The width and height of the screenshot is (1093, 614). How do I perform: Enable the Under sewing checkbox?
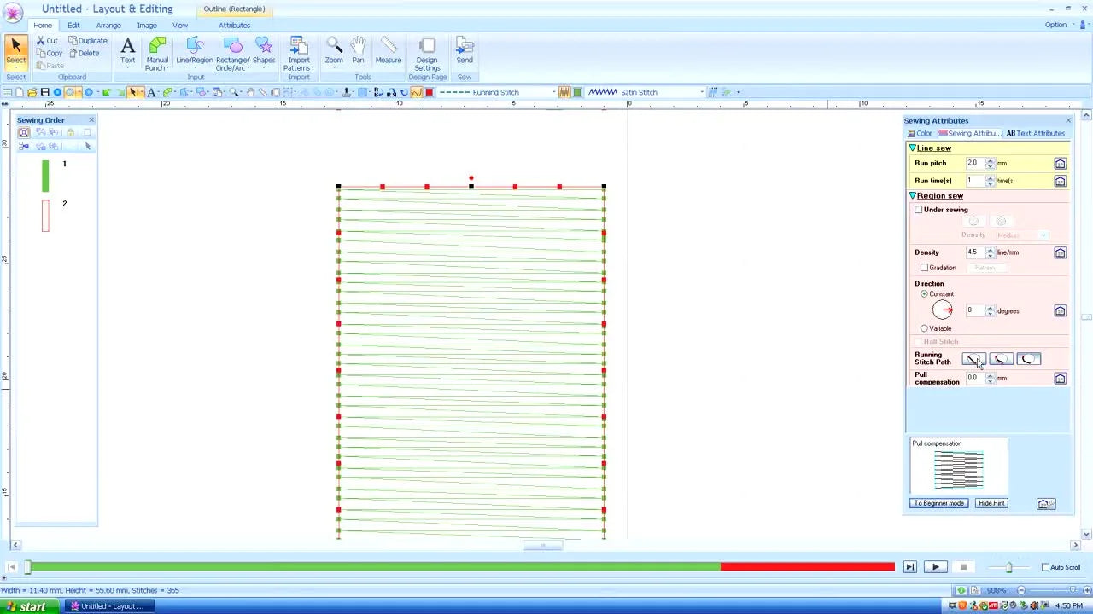click(x=919, y=210)
